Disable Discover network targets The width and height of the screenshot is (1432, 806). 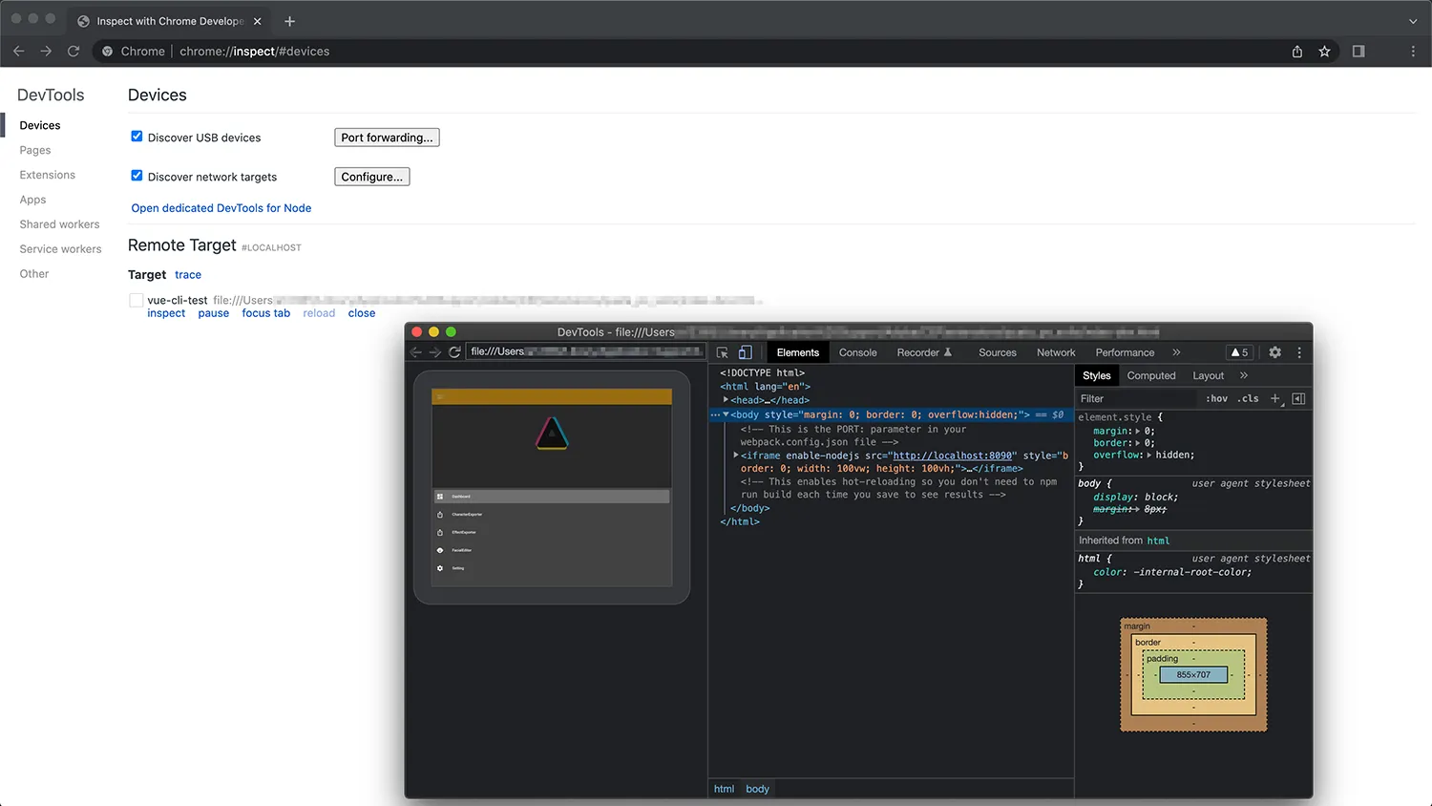coord(137,176)
